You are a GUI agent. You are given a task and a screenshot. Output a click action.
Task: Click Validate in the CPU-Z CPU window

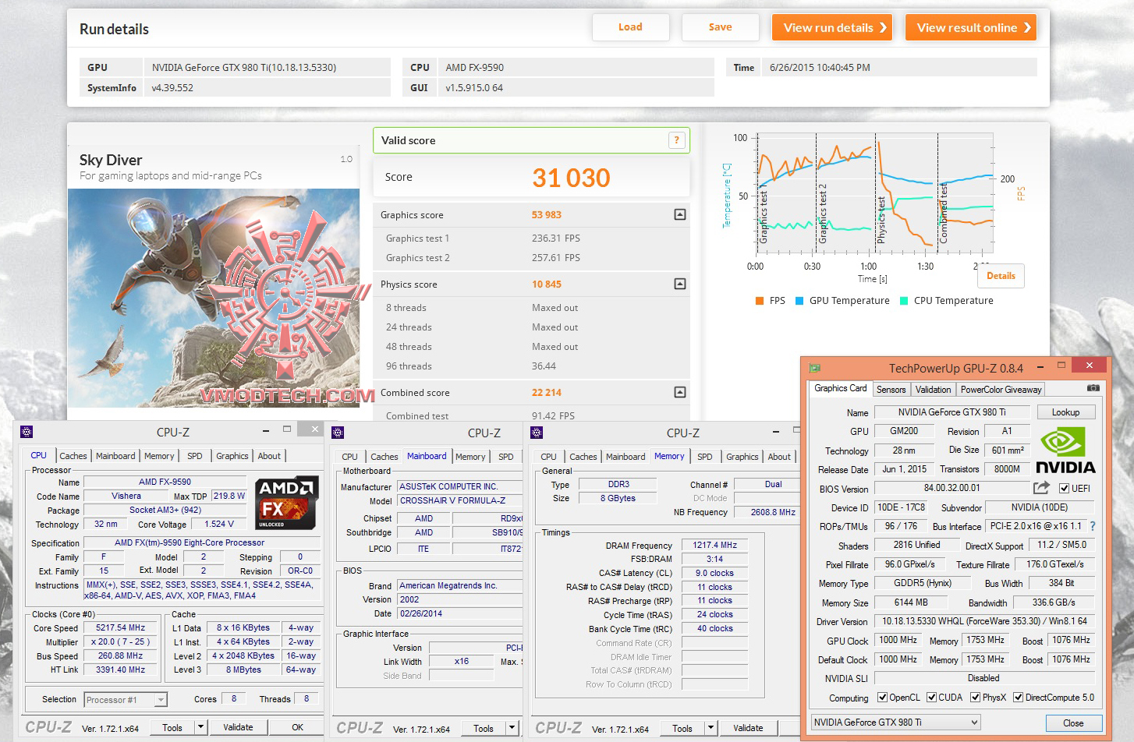pyautogui.click(x=238, y=727)
